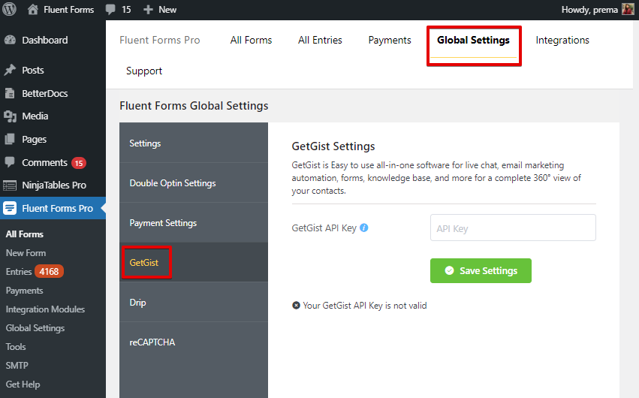Click the Fluent Forms Pro heading link
The image size is (639, 398).
pyautogui.click(x=160, y=40)
